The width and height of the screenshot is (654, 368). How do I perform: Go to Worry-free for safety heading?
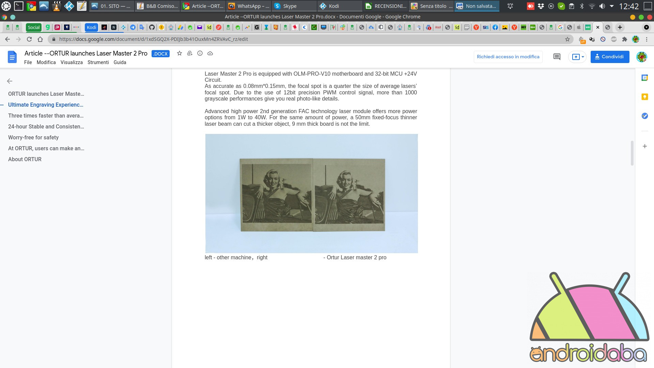pyautogui.click(x=33, y=137)
